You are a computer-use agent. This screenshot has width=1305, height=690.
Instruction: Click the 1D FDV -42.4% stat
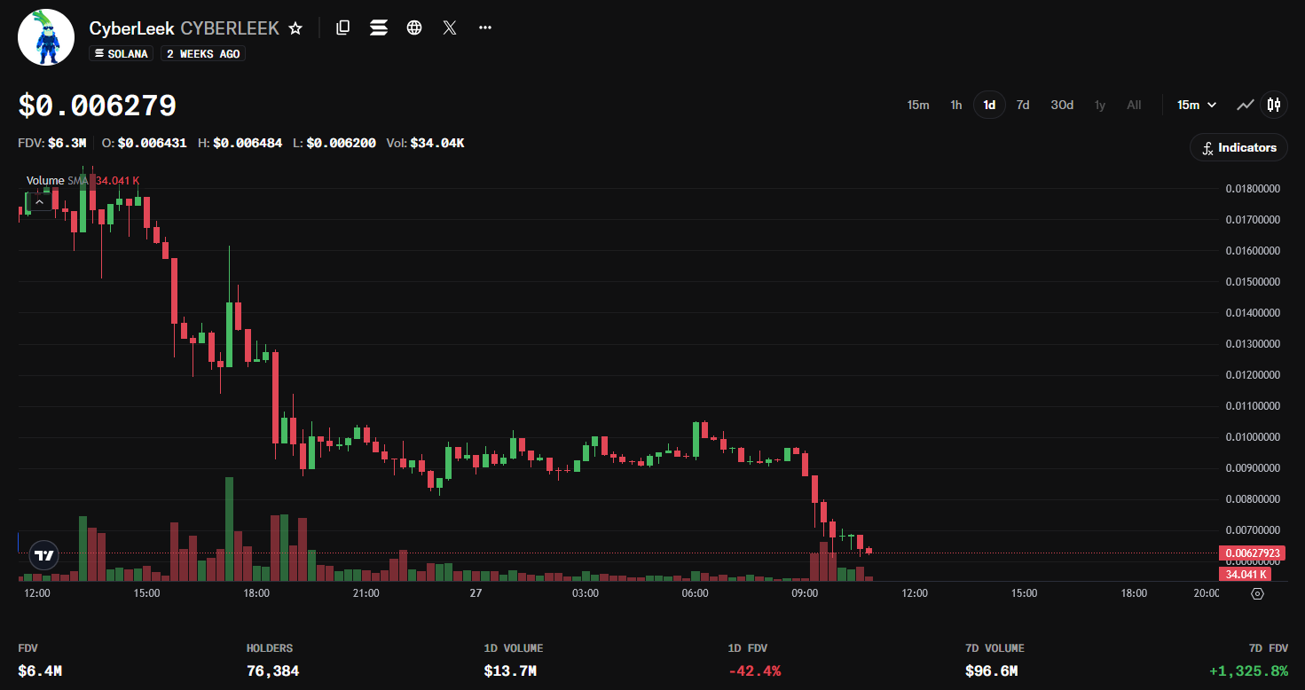click(754, 661)
